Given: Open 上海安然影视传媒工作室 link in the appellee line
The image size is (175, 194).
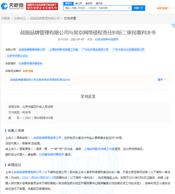Looking at the screenshot, I should (x=99, y=149).
